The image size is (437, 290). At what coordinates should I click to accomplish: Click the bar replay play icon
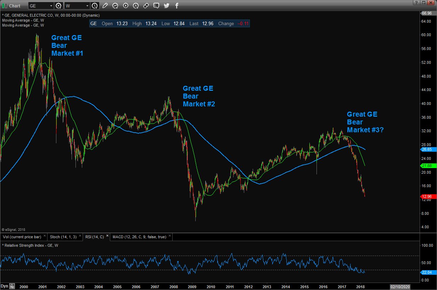point(125,6)
